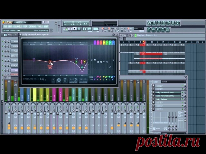Click the orange playhead marker on Playlist ruler

click(x=144, y=42)
